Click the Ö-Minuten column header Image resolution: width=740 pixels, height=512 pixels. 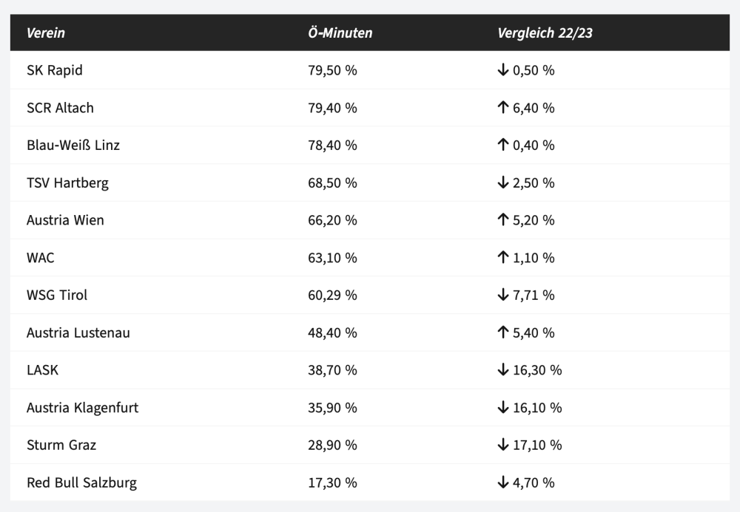click(x=340, y=33)
